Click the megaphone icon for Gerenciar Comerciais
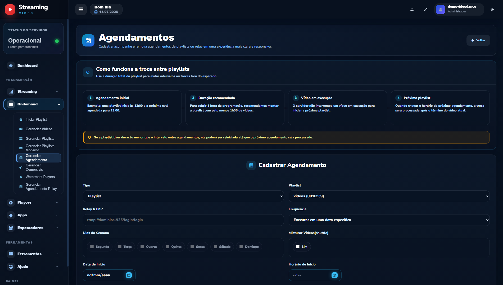 coord(21,167)
